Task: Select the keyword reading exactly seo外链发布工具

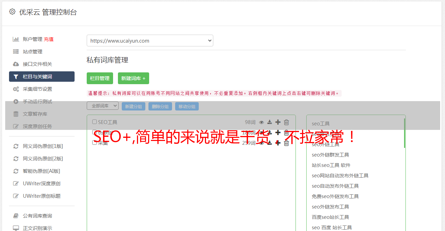Action: (x=331, y=207)
